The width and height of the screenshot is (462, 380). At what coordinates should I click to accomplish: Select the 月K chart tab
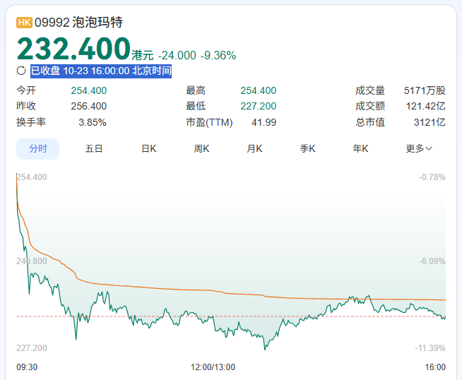pyautogui.click(x=254, y=149)
